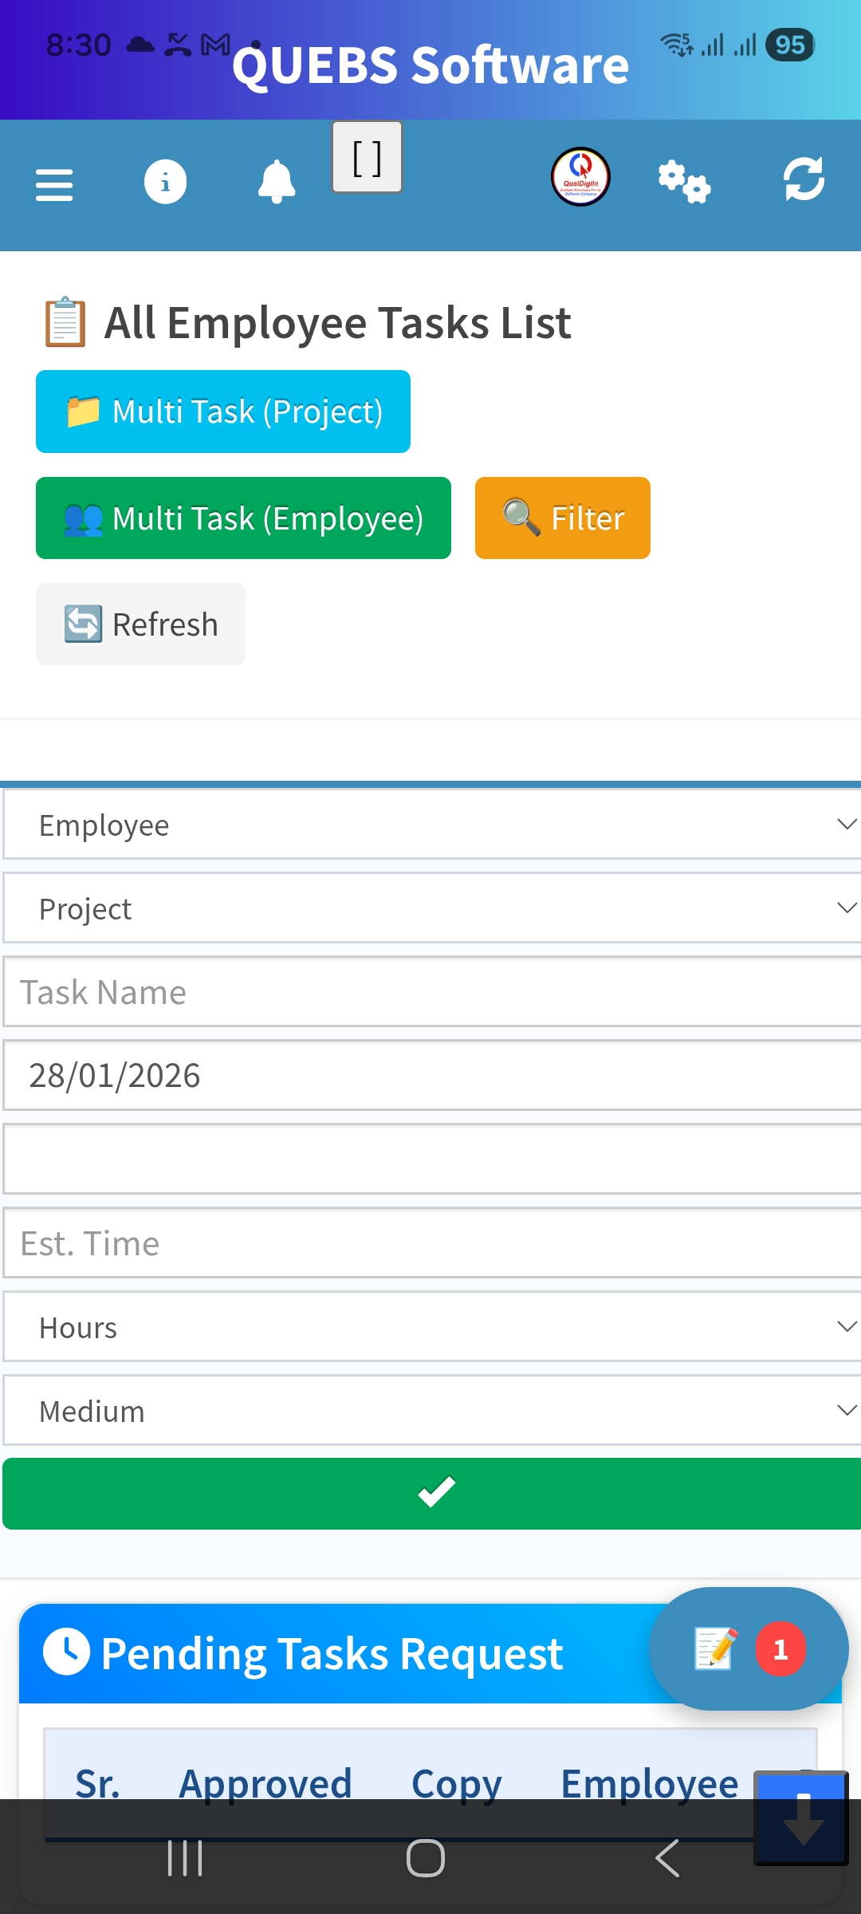This screenshot has height=1914, width=861.
Task: Tap the blue down-arrow scroll button
Action: [x=801, y=1818]
